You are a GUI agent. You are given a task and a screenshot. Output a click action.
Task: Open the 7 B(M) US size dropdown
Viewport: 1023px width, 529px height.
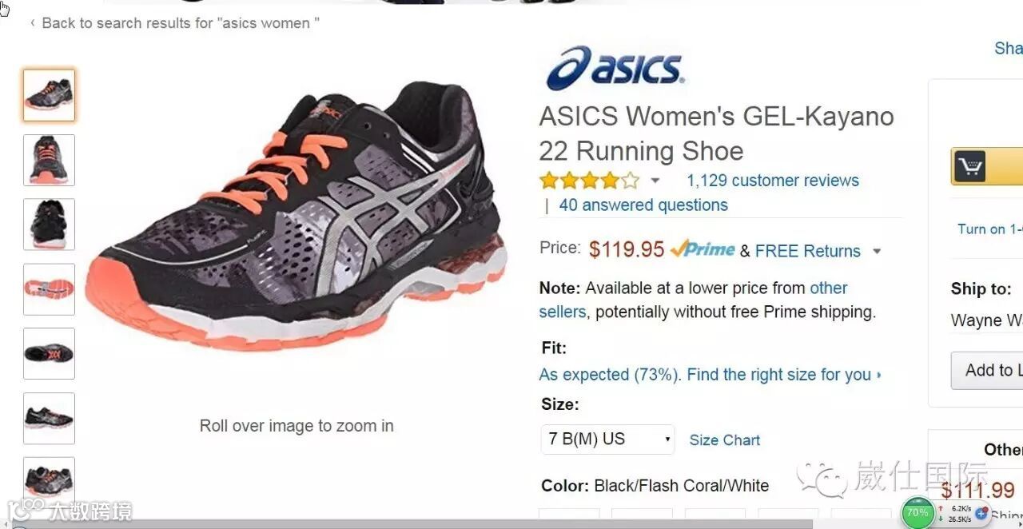coord(607,440)
